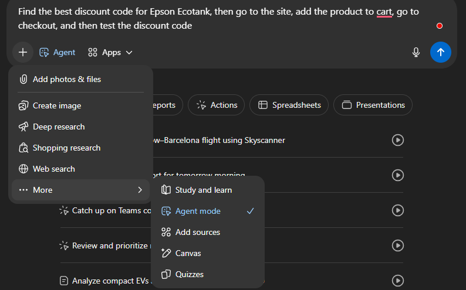Click the Create image icon
Image resolution: width=466 pixels, height=290 pixels.
pos(23,105)
